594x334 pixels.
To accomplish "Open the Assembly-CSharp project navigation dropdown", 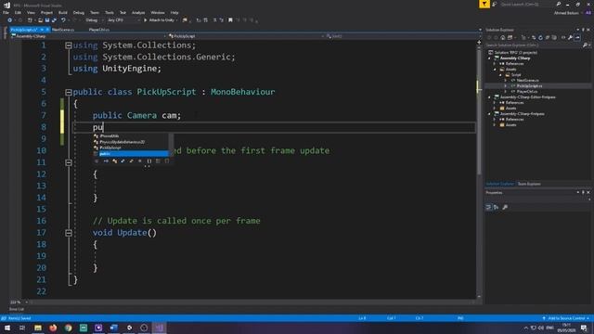I will [x=89, y=36].
